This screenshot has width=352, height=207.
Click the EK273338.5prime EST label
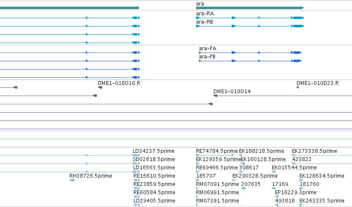point(314,151)
